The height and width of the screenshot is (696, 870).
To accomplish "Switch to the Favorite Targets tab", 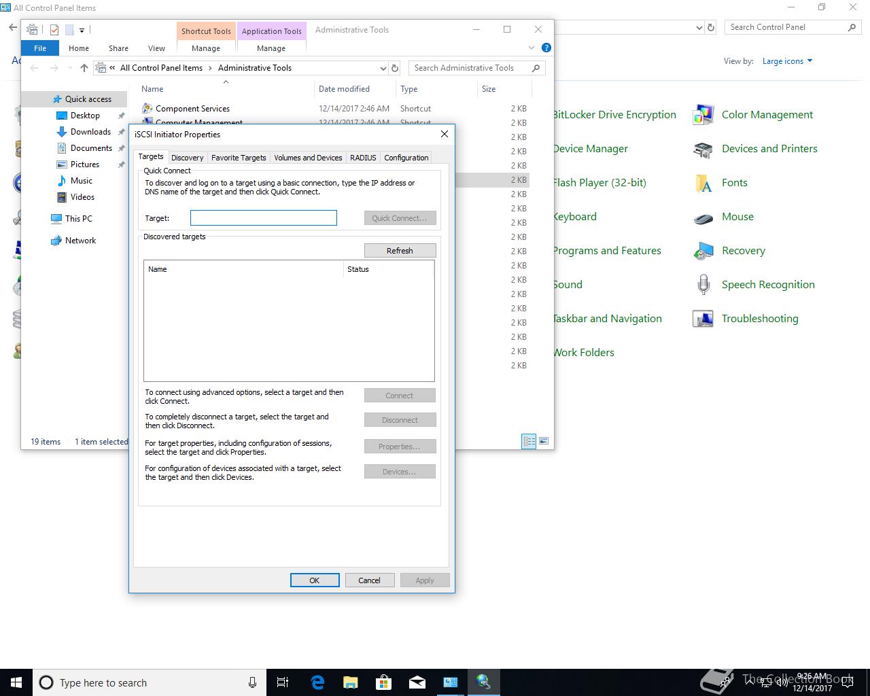I will [x=239, y=158].
